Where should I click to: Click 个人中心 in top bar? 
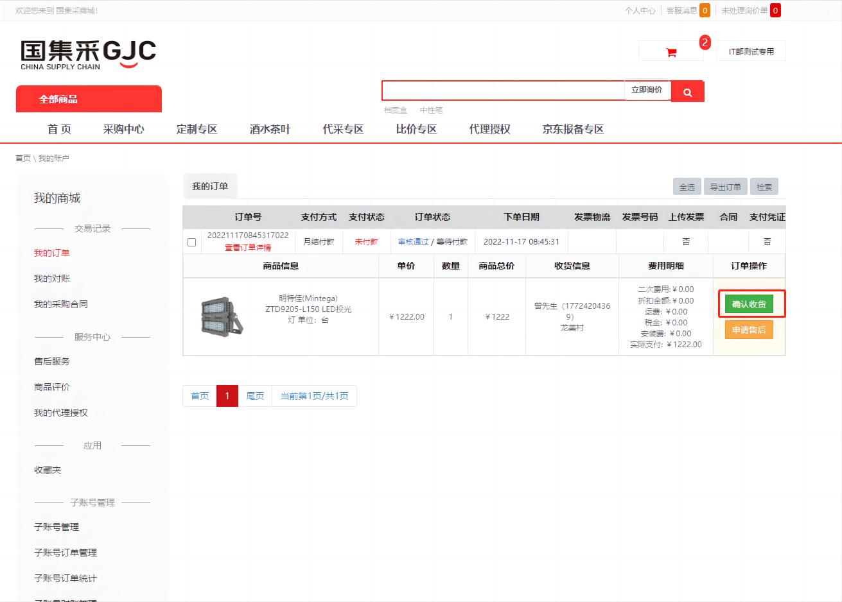640,10
